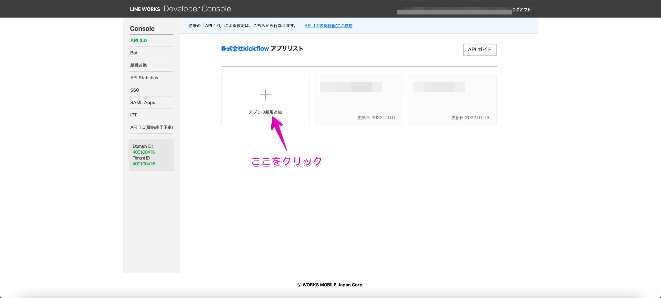Select the 400100416 value under Tenant ID
661x298 pixels.
click(x=144, y=164)
